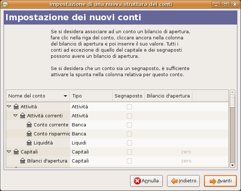Click the zero balance in Capitali row
This screenshot has height=191, width=241.
[x=186, y=152]
